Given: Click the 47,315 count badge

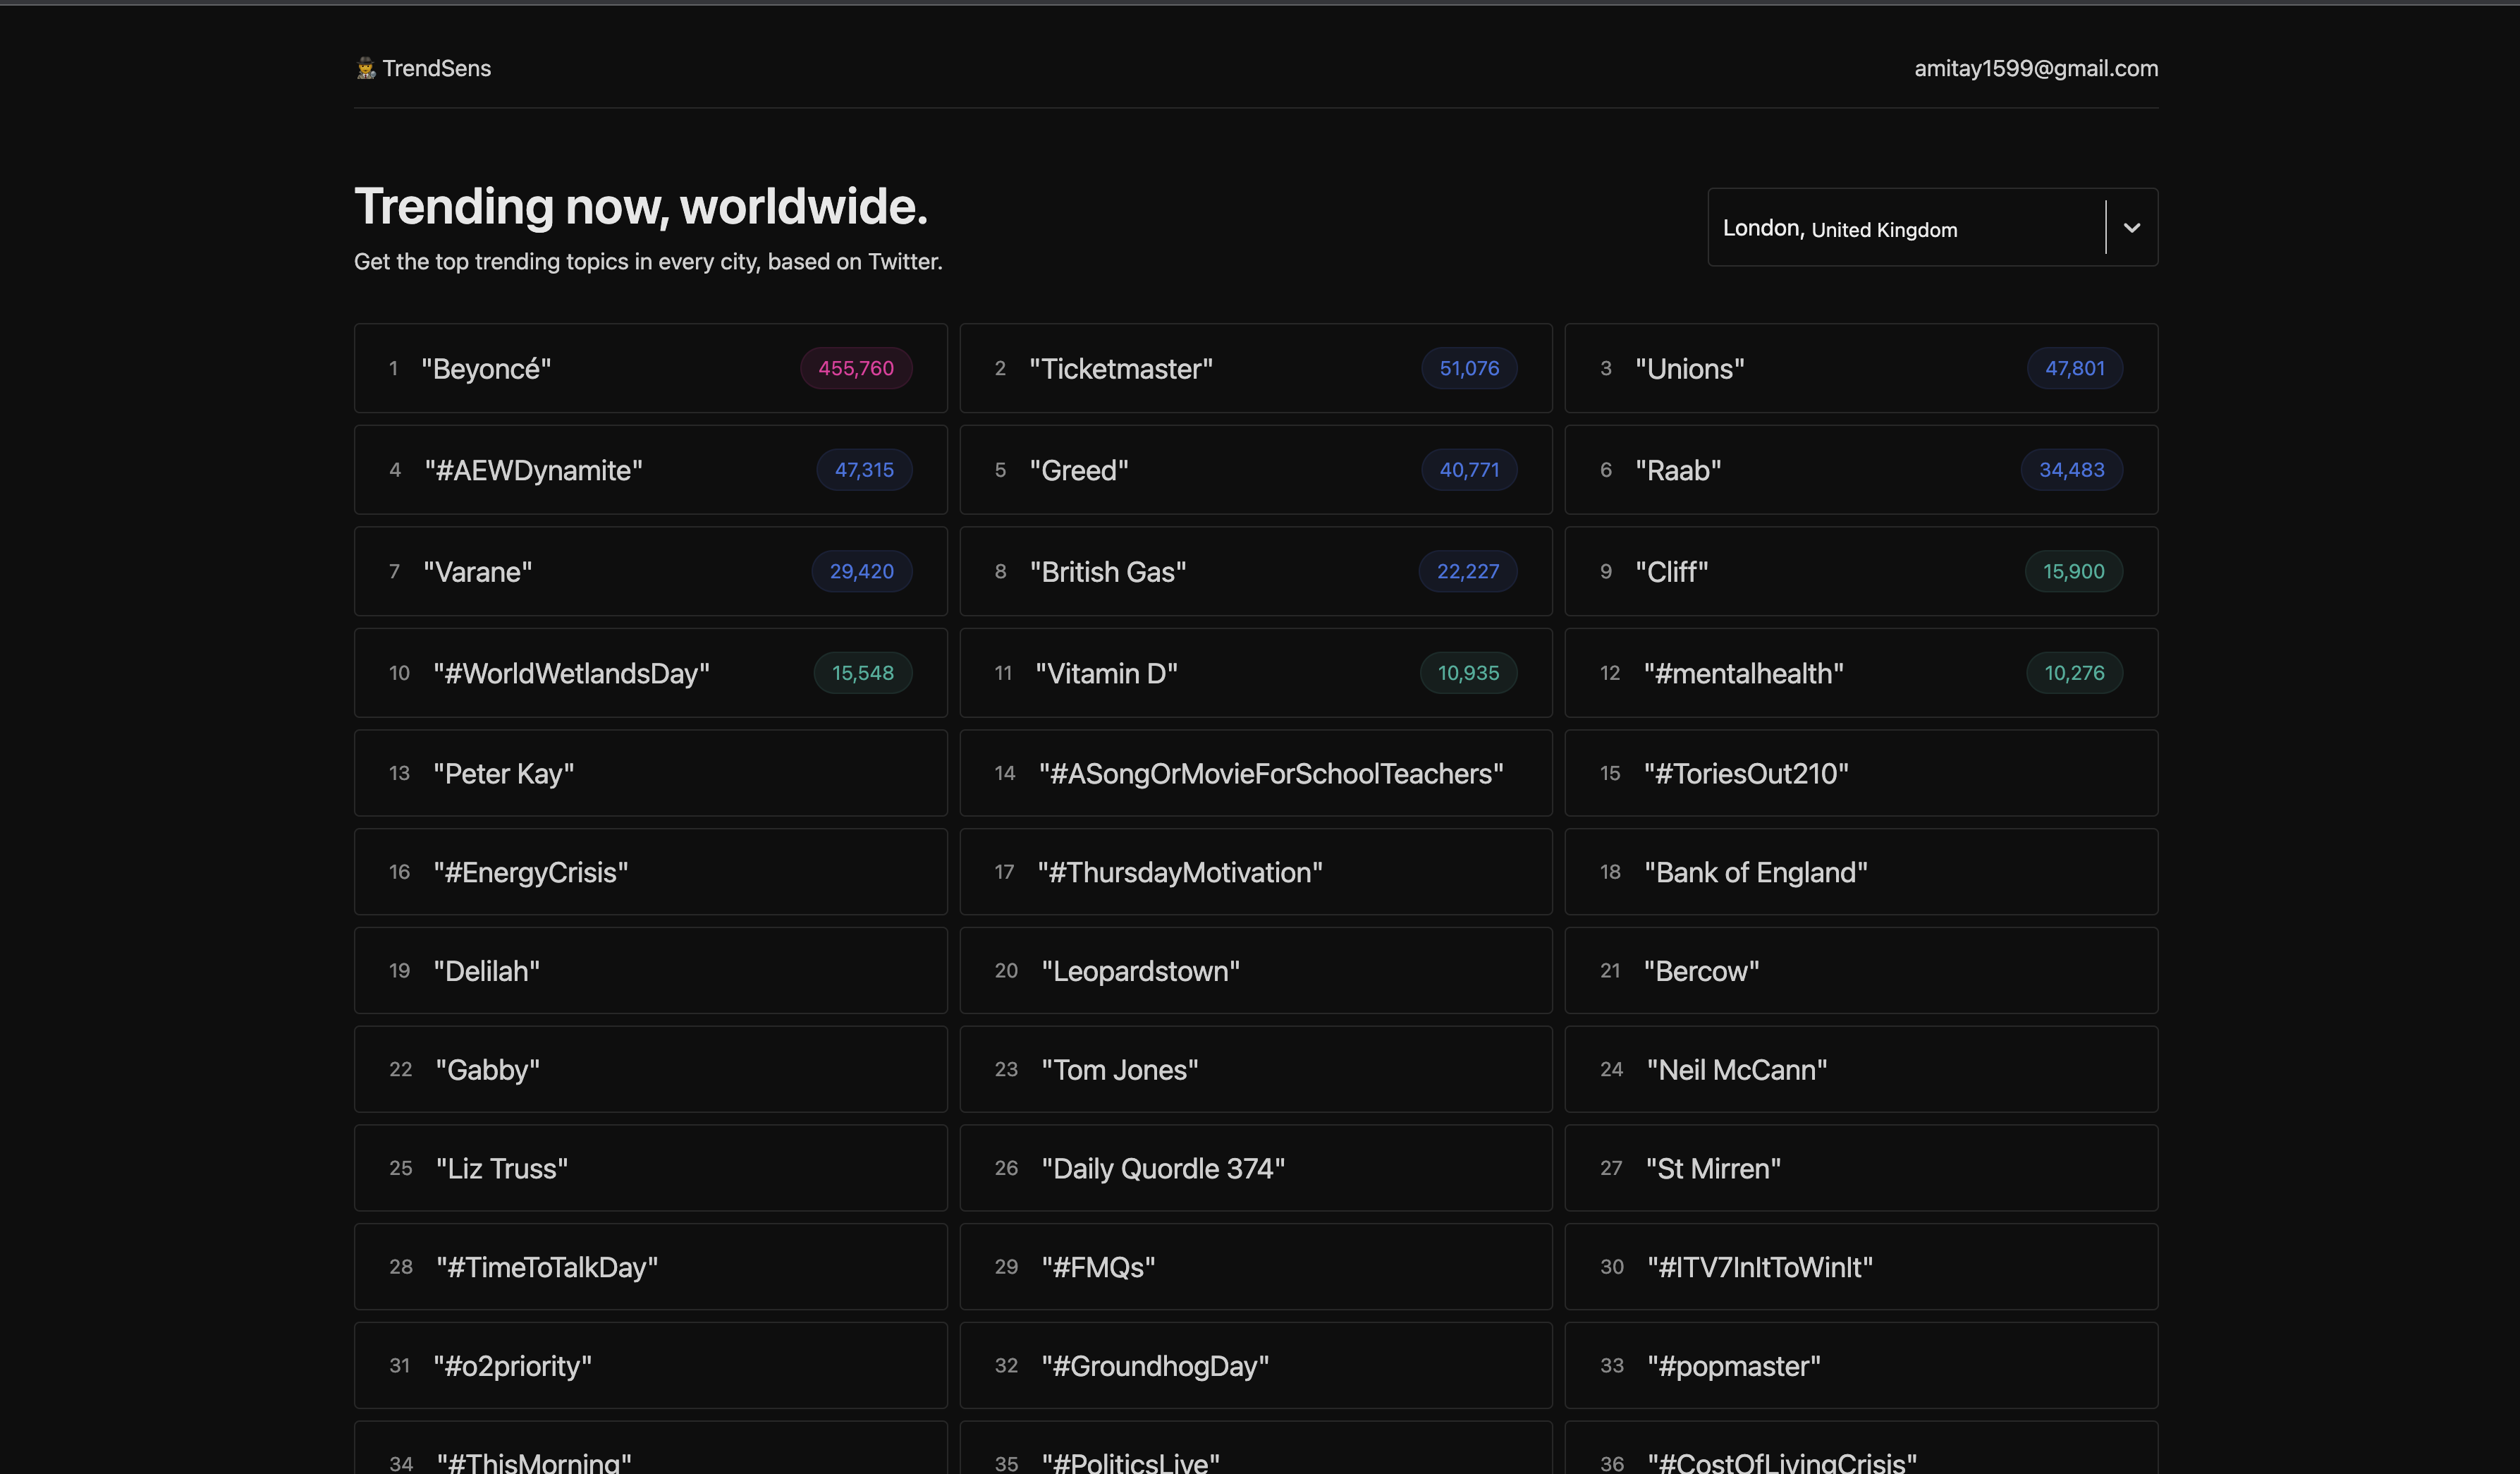Looking at the screenshot, I should 864,470.
